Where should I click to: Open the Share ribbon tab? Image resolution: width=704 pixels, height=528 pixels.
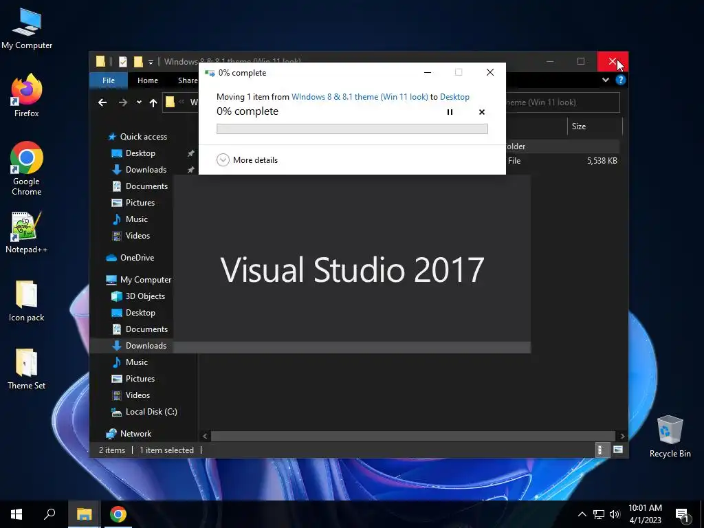tap(188, 80)
